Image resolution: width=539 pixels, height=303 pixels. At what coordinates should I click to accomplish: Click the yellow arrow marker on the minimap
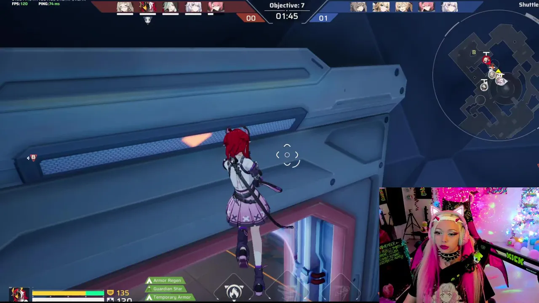tap(498, 71)
